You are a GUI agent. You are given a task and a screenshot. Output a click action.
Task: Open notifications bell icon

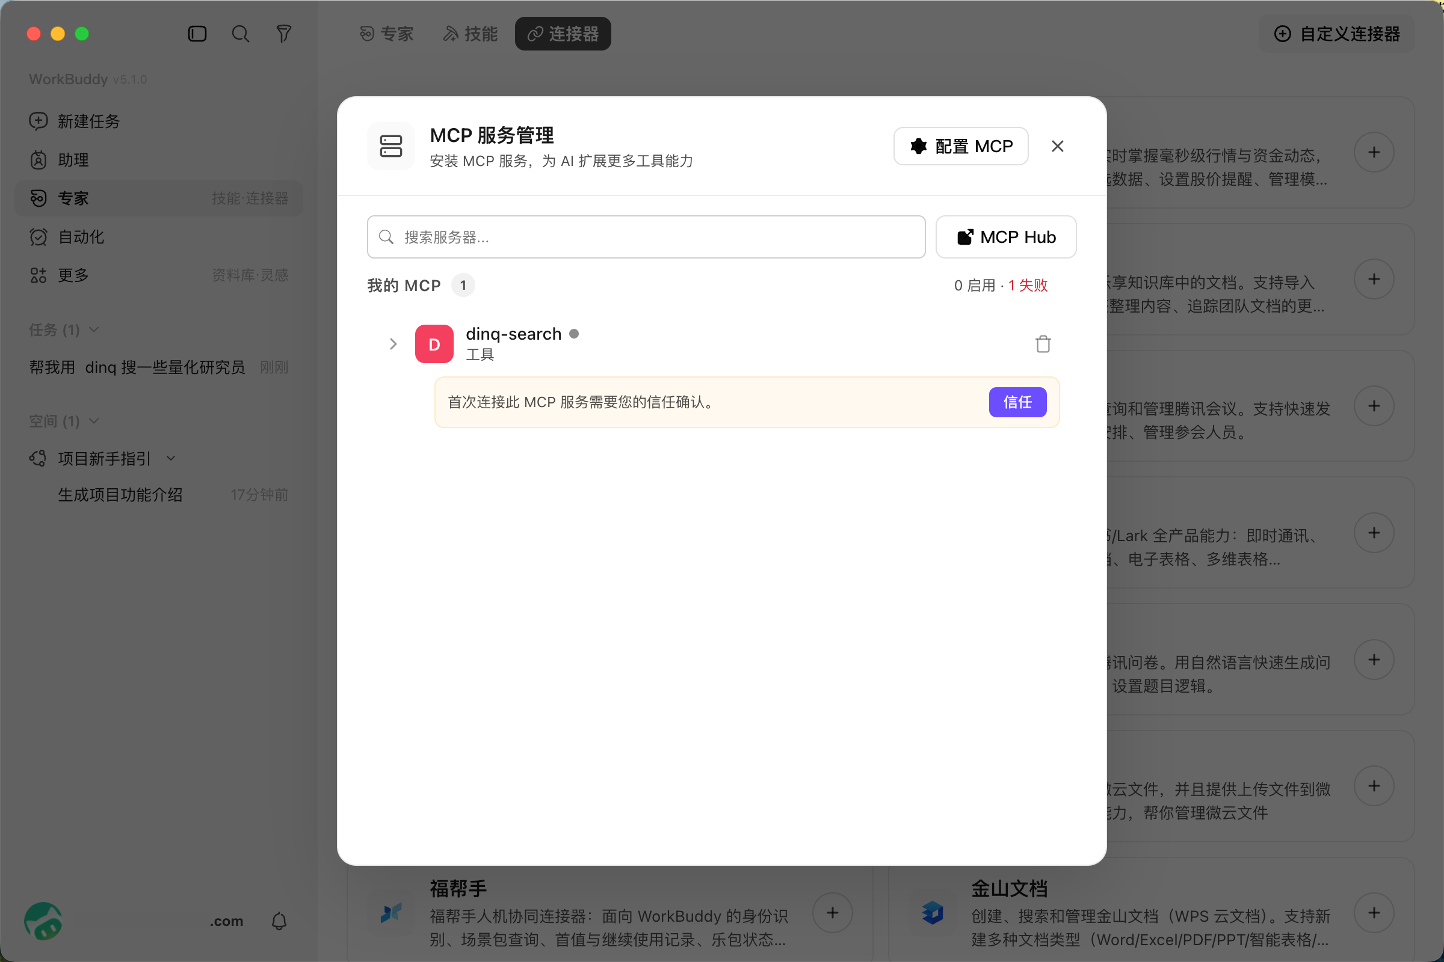coord(279,921)
